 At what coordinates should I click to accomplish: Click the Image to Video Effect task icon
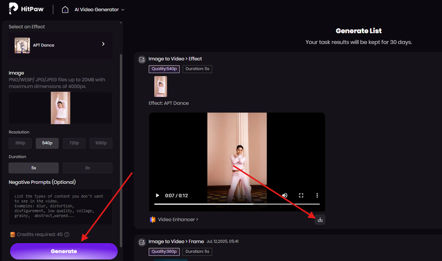(x=142, y=59)
